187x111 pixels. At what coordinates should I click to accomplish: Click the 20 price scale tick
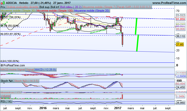point(178,50)
